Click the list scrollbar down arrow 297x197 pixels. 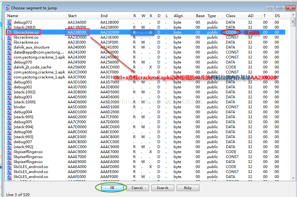293,178
